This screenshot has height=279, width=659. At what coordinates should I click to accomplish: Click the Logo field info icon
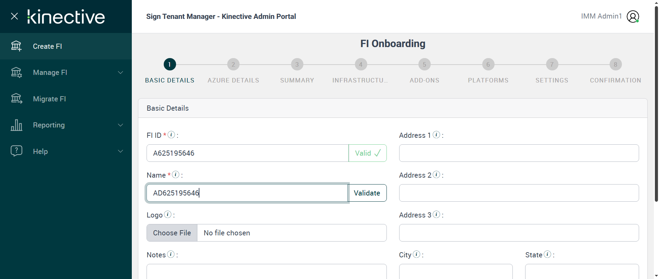tap(167, 214)
